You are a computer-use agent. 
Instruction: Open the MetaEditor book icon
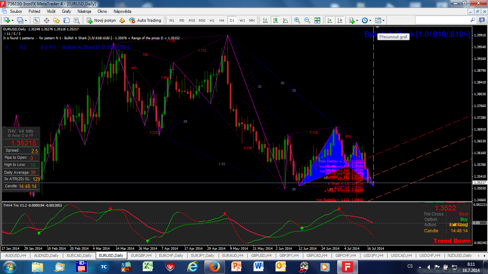pyautogui.click(x=122, y=20)
